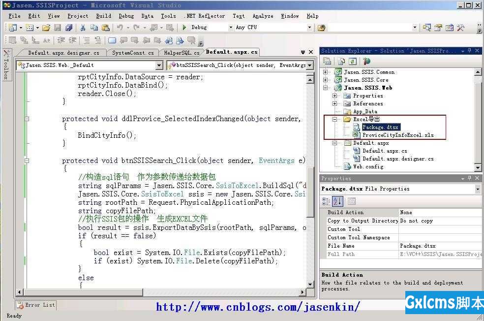Open the File menu
The height and width of the screenshot is (321, 484).
pyautogui.click(x=14, y=16)
